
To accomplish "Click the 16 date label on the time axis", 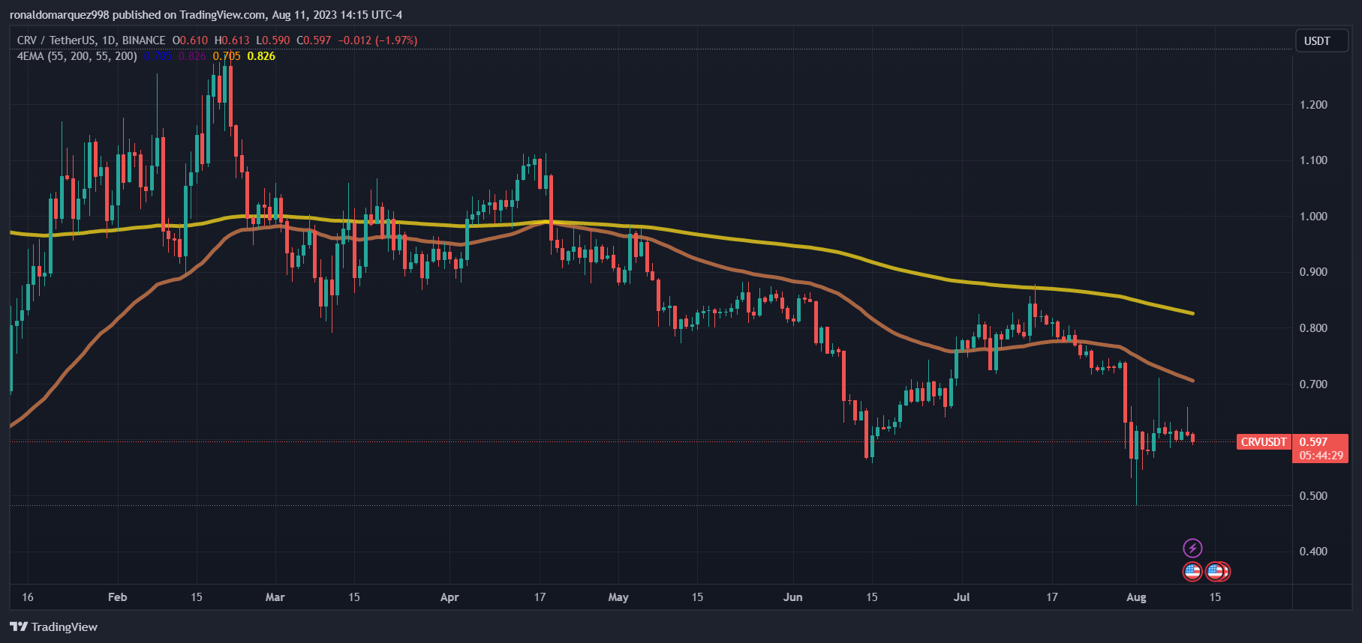I will coord(28,597).
